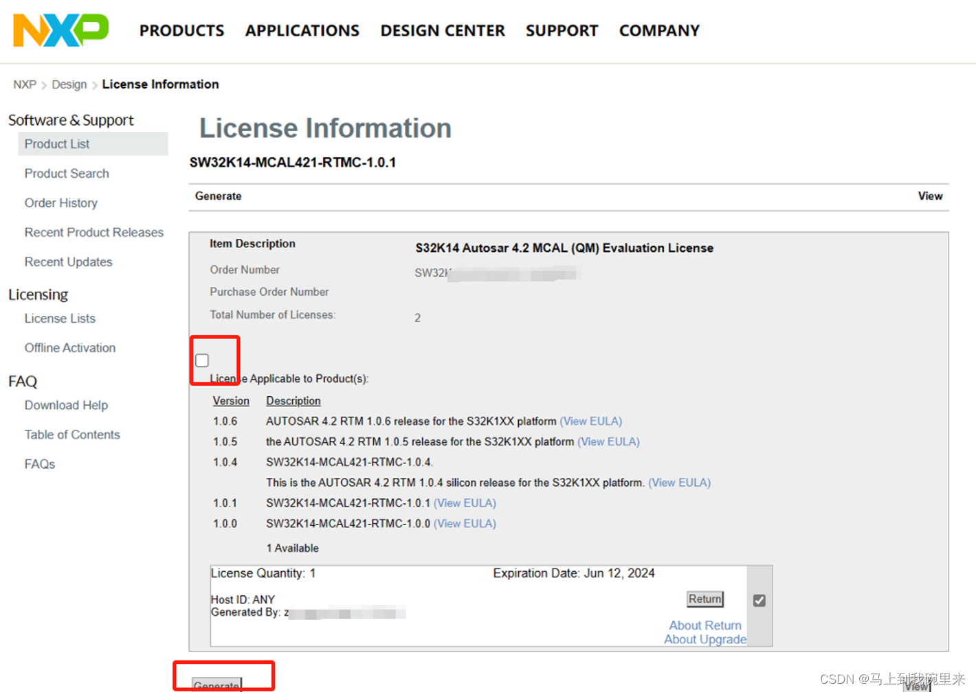Select the '1 Available' text
The width and height of the screenshot is (976, 692).
293,549
